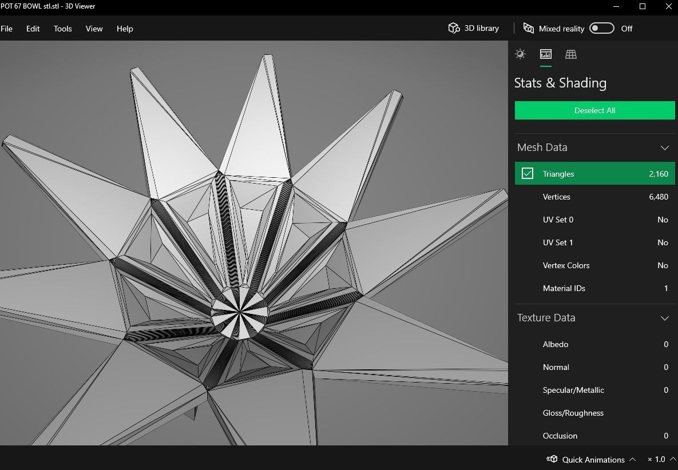
Task: Open the 3D library
Action: pyautogui.click(x=474, y=28)
